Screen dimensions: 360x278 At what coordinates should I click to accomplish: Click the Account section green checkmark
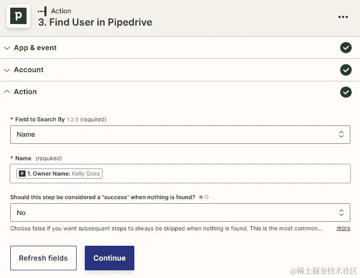pyautogui.click(x=346, y=70)
